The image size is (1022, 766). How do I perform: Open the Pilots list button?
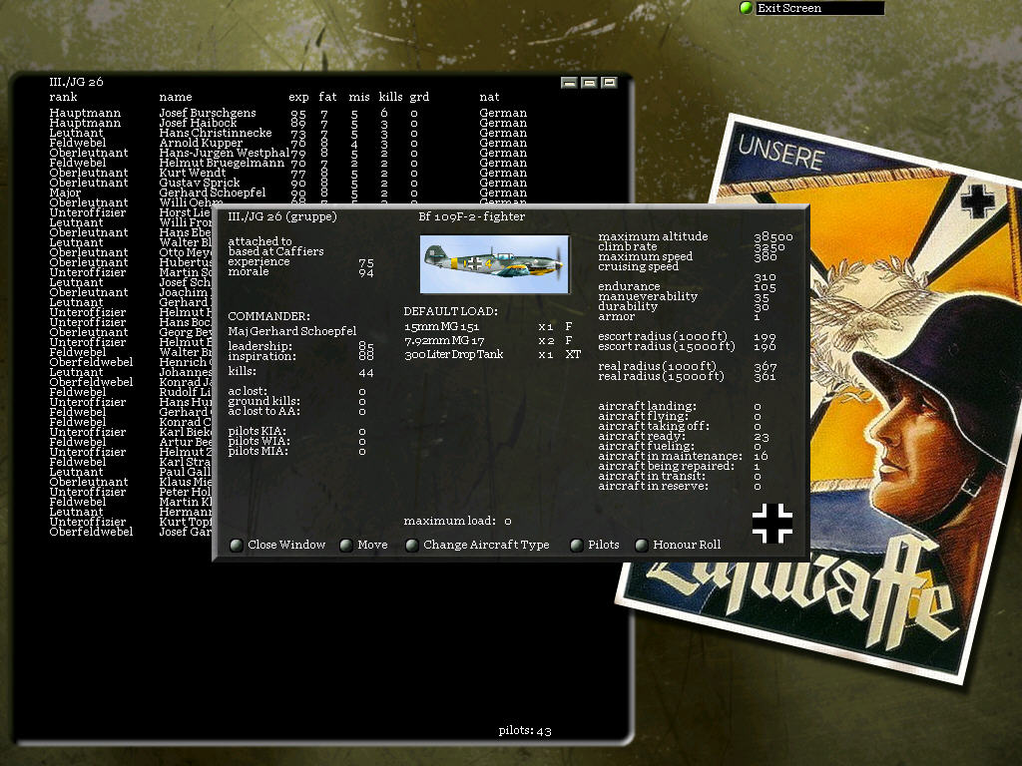tap(595, 545)
